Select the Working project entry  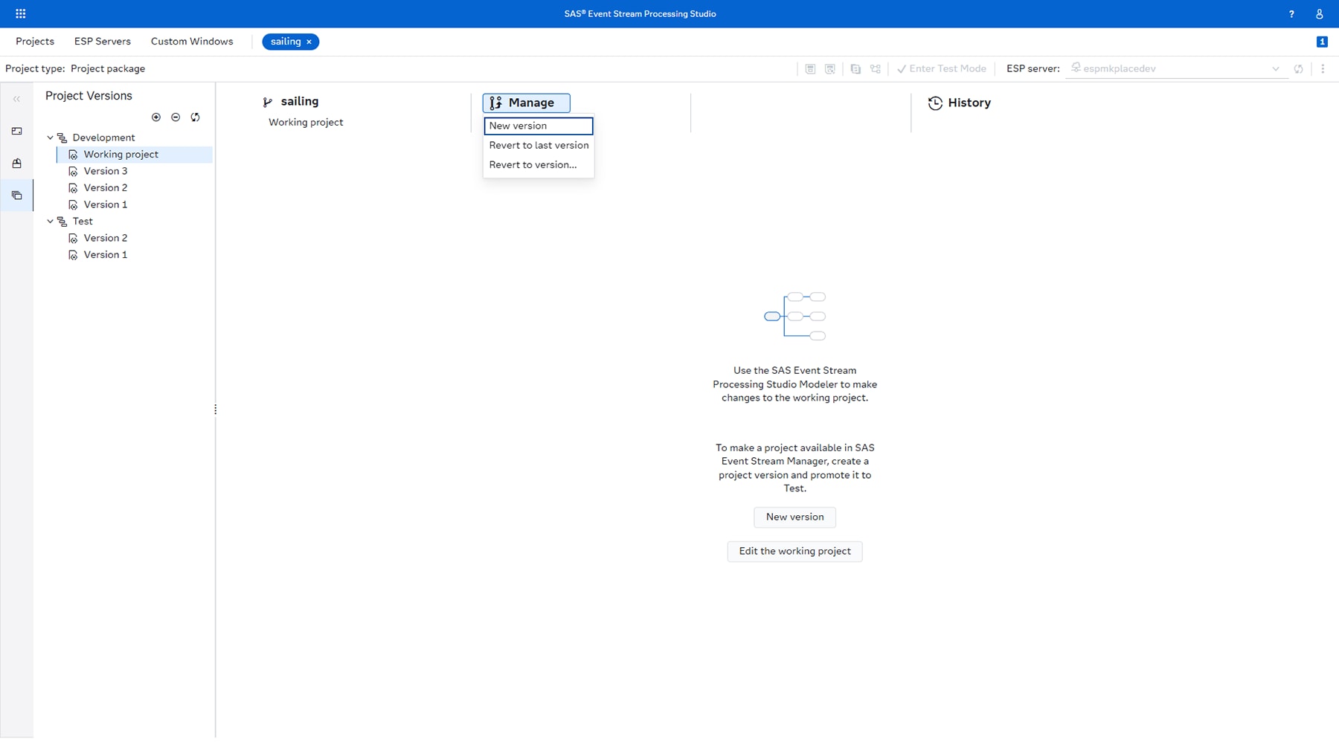[x=121, y=154]
